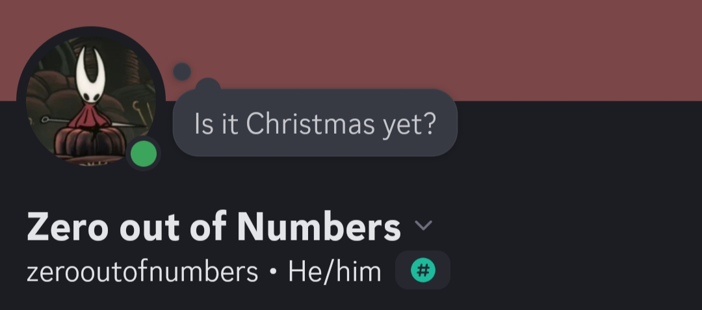Image resolution: width=702 pixels, height=310 pixels.
Task: Open the "Is it Christmas yet?" status bubble
Action: 315,123
